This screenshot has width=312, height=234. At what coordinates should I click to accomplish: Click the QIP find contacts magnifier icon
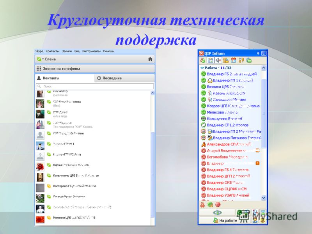pyautogui.click(x=255, y=213)
